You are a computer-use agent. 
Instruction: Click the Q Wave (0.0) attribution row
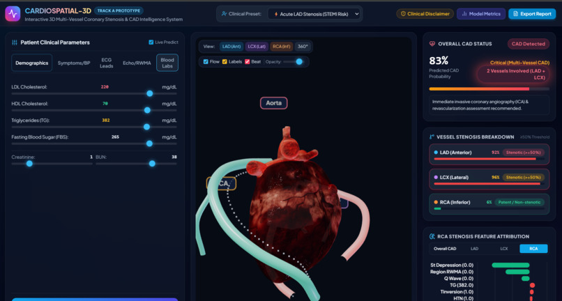[489, 279]
